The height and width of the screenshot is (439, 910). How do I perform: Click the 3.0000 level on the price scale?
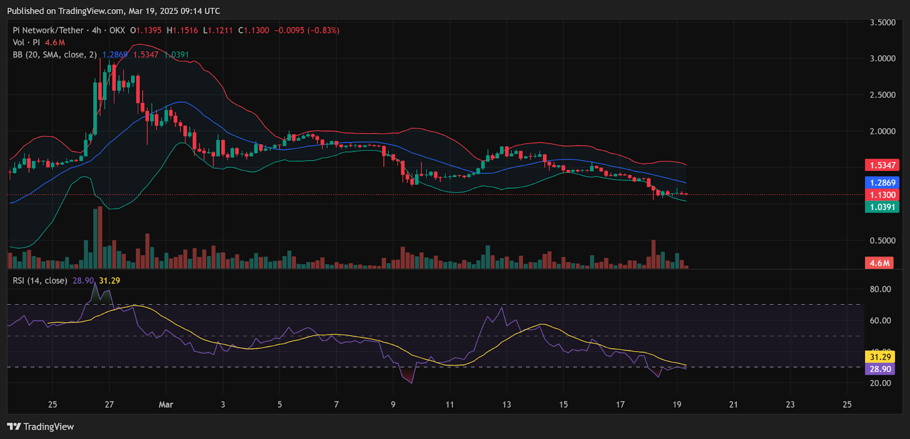[882, 58]
